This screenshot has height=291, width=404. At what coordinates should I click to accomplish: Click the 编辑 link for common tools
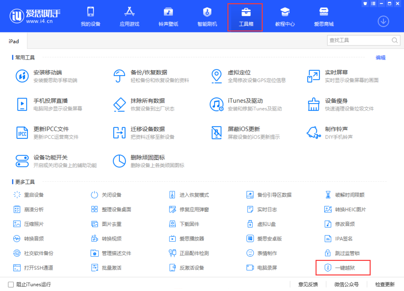click(380, 57)
